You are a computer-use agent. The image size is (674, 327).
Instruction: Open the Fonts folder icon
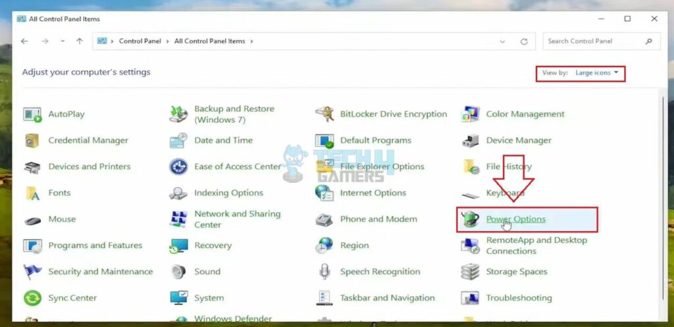32,193
